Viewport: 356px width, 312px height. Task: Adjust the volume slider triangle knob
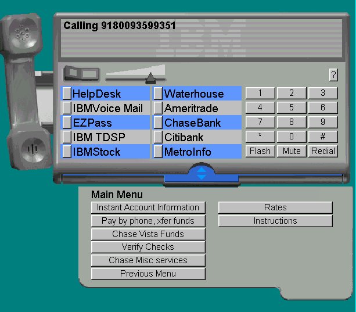pyautogui.click(x=150, y=78)
